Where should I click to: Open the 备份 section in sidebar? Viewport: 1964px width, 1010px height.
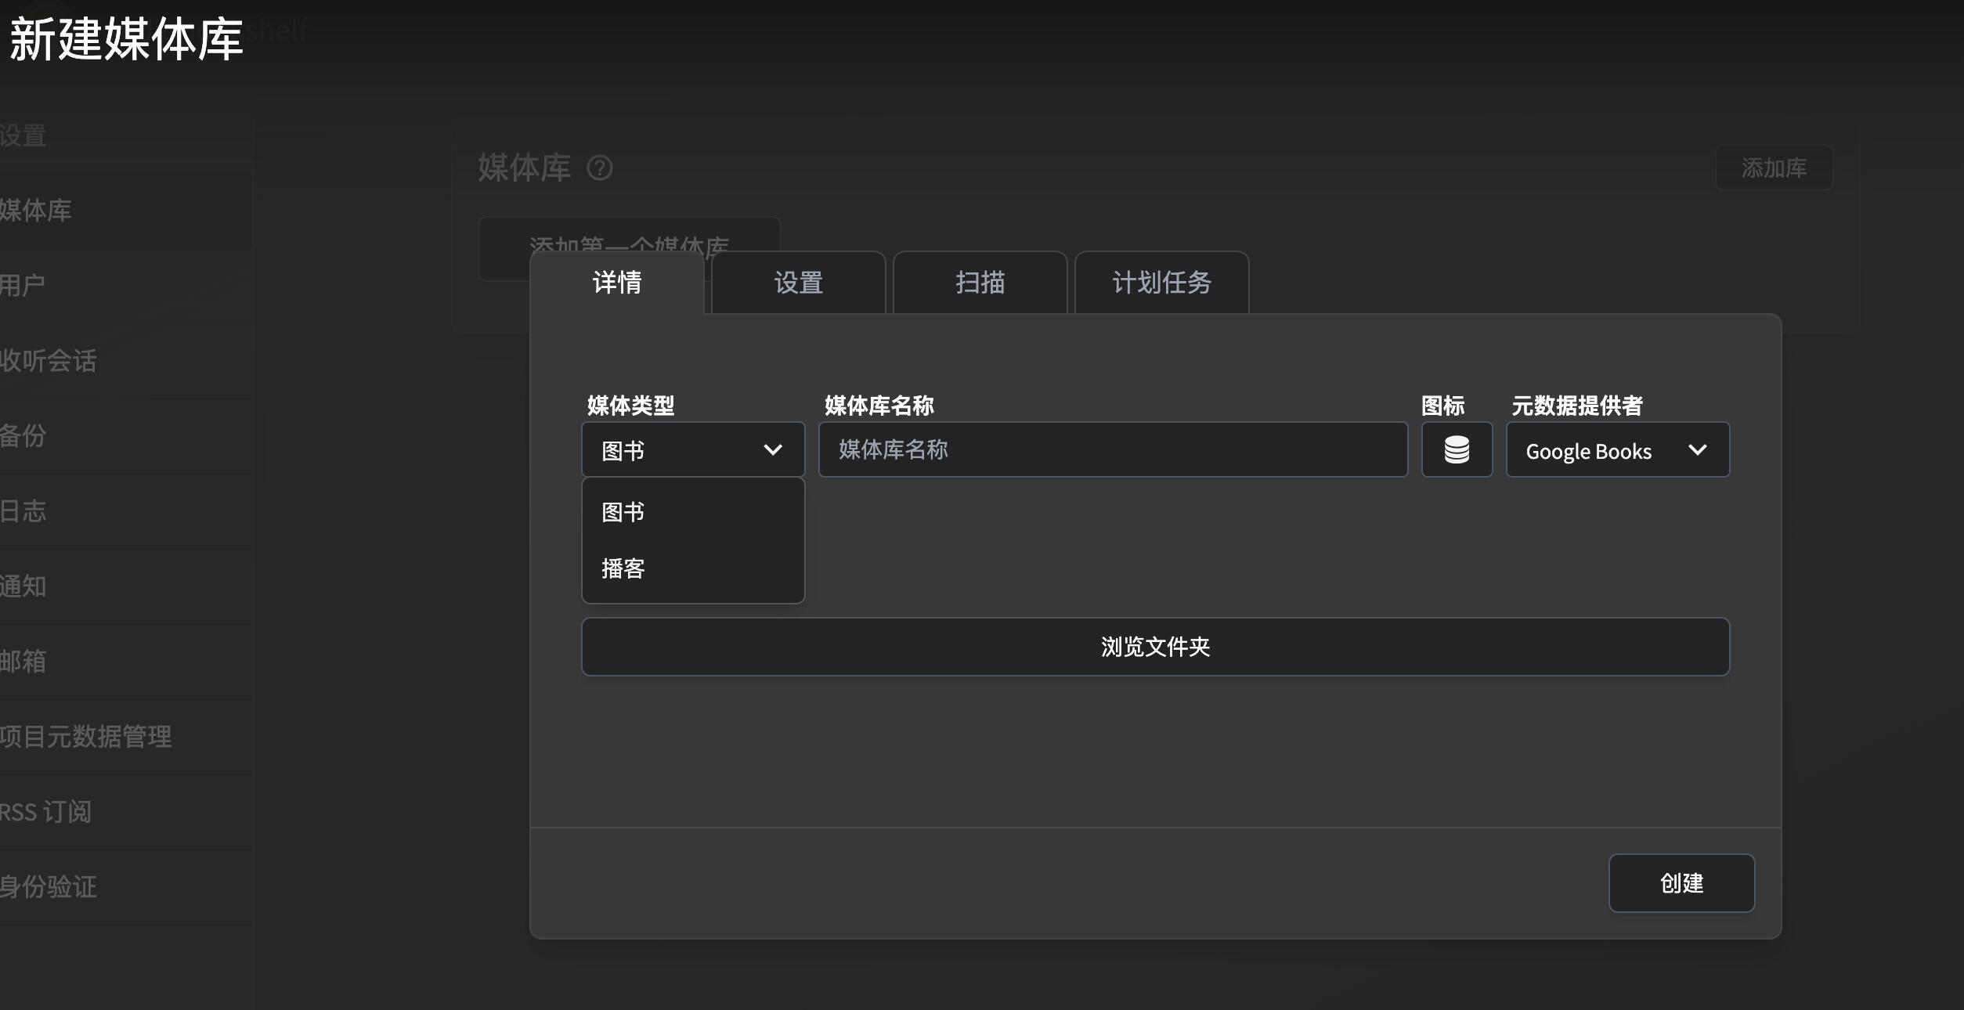(x=22, y=436)
